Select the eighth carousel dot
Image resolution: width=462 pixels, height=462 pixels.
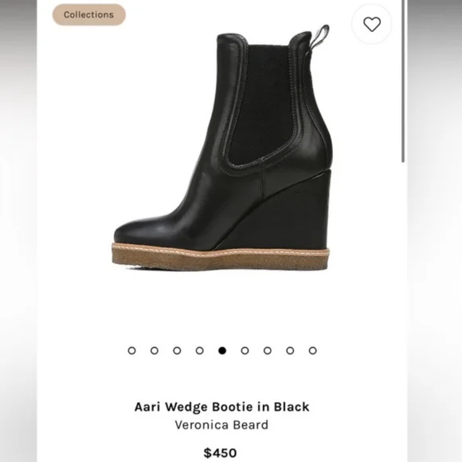[290, 350]
